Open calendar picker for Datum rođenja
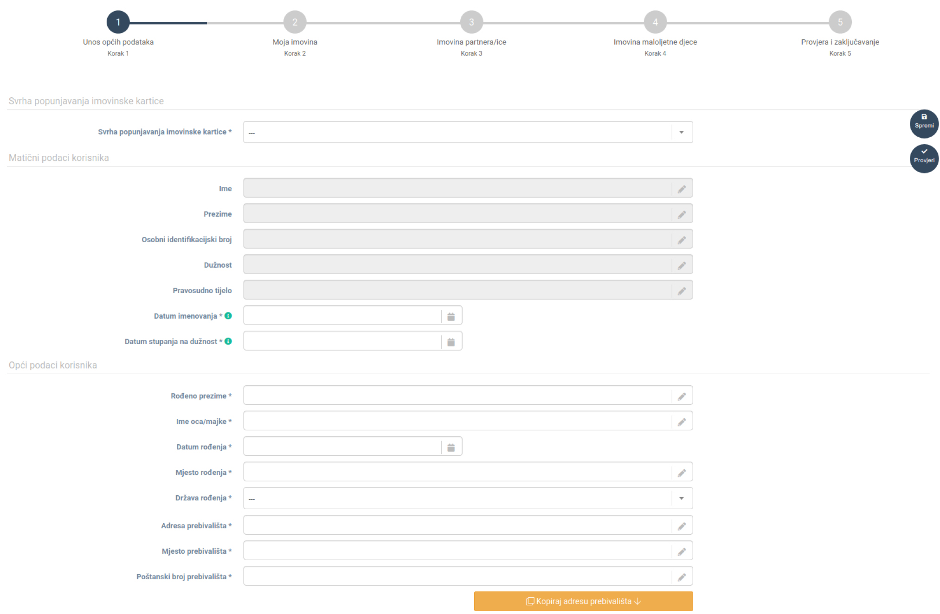This screenshot has width=940, height=614. 451,447
